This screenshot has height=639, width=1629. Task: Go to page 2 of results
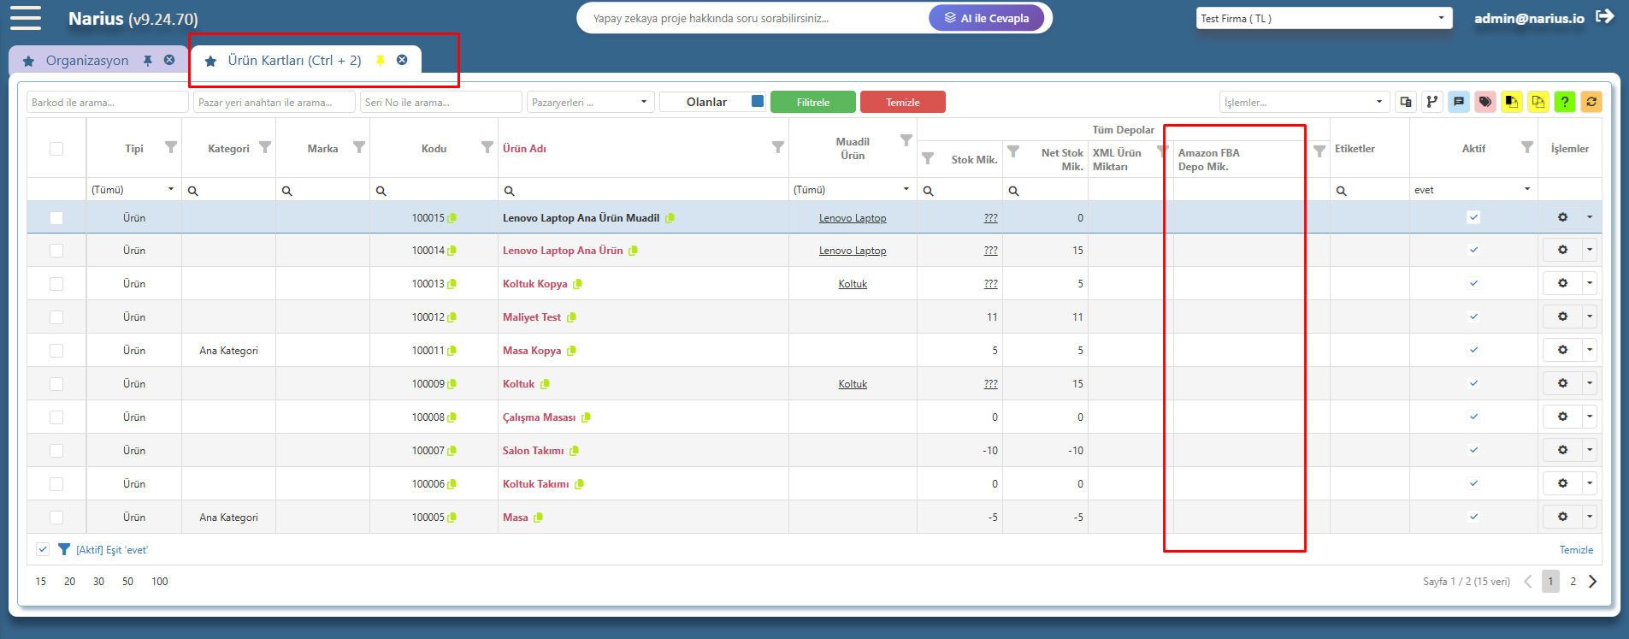1573,582
